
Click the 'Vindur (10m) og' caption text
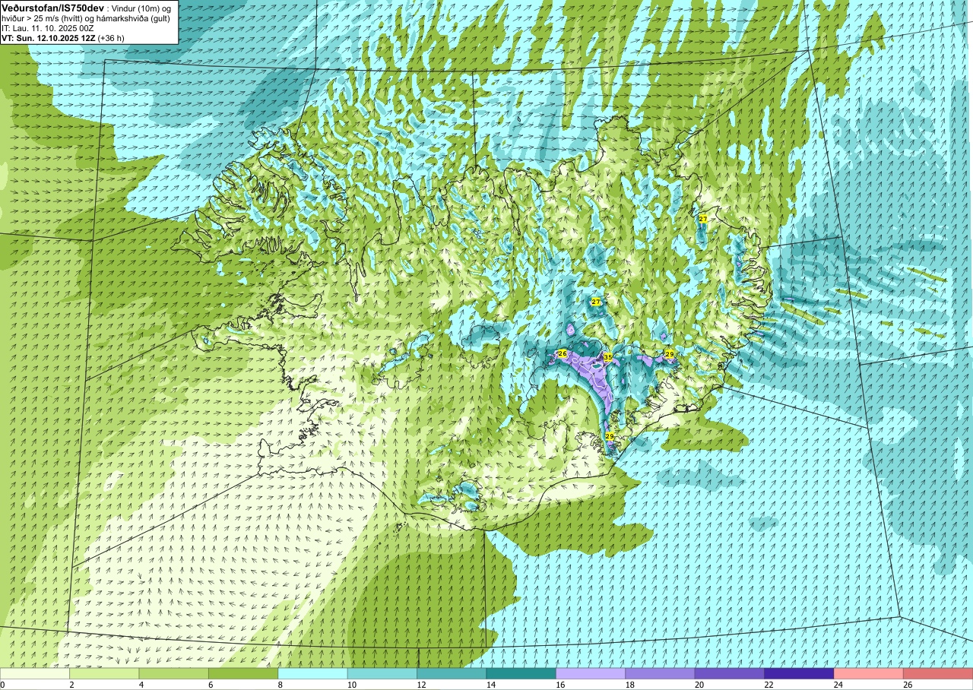point(141,9)
